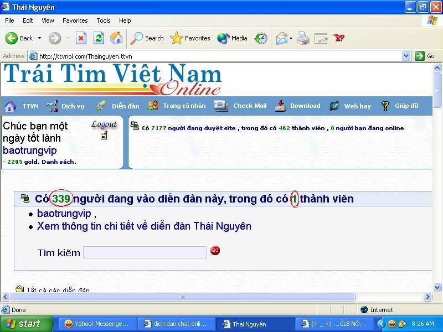This screenshot has height=332, width=443.
Task: Click the Print icon
Action: coord(303,38)
